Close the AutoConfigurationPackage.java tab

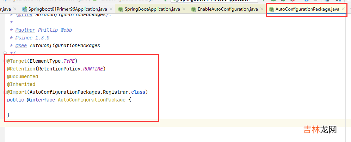pos(343,9)
